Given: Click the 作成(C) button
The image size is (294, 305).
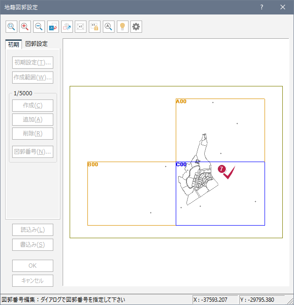Looking at the screenshot, I should point(33,106).
